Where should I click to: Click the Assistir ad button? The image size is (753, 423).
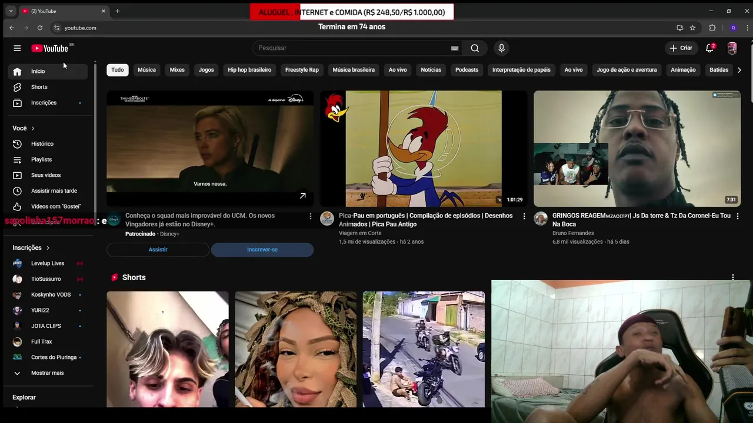[158, 250]
